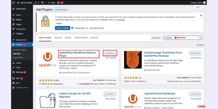Open the Keyword search type dropdown
Image resolution: width=218 pixels, height=109 pixels.
click(157, 38)
